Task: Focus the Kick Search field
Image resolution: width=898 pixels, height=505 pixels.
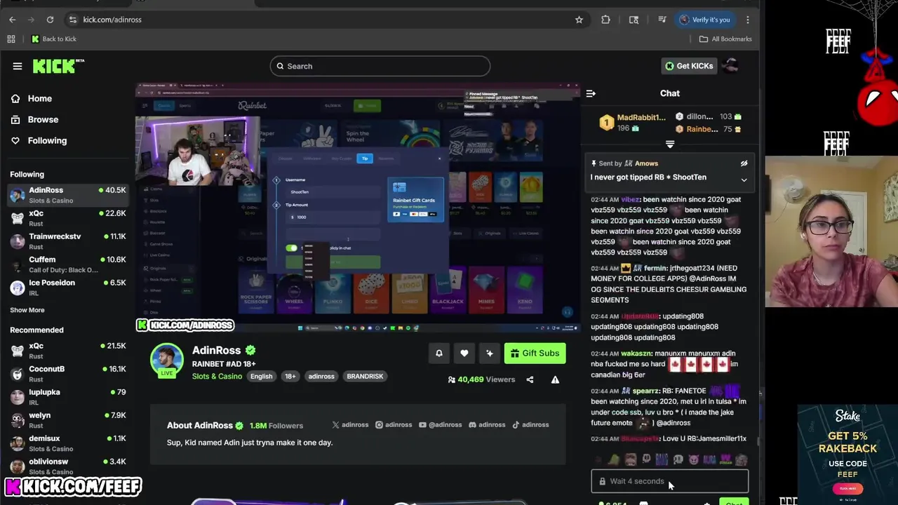Action: click(x=380, y=66)
